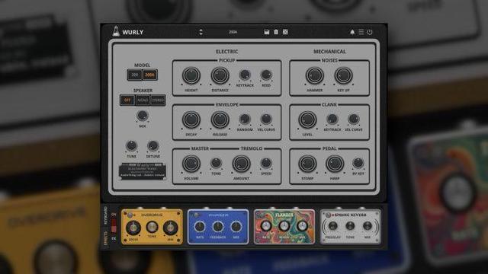Image resolution: width=488 pixels, height=274 pixels.
Task: Click the Flanger Mix knob
Action: [x=302, y=226]
